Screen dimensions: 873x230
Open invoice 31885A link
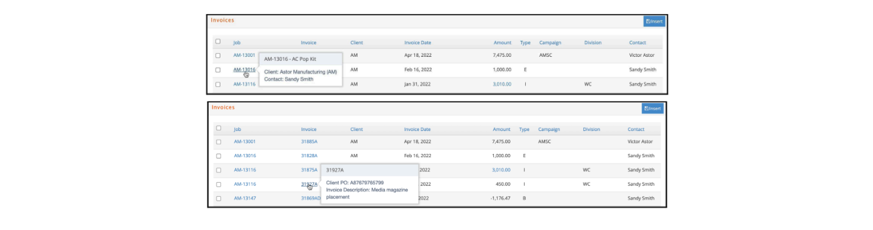pyautogui.click(x=309, y=142)
